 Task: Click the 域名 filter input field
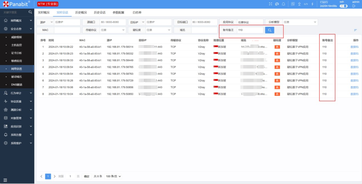[204, 30]
